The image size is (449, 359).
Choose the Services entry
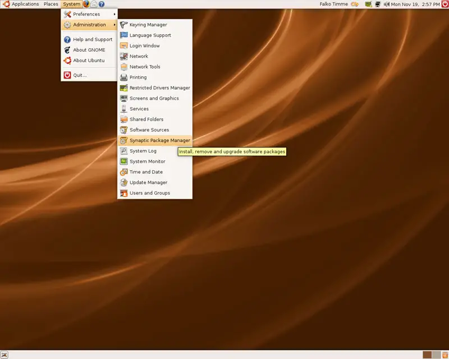click(x=155, y=109)
